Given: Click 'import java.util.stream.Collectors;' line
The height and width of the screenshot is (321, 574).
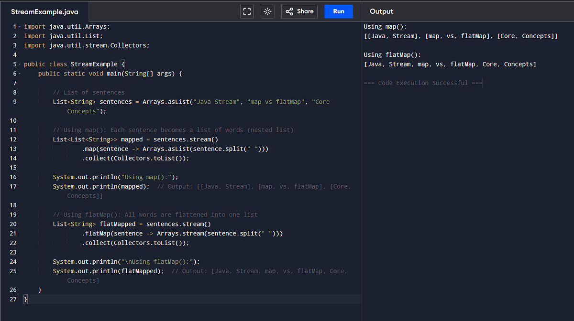Looking at the screenshot, I should tap(87, 45).
